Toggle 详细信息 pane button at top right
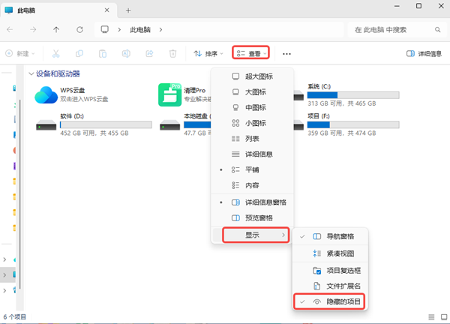The width and height of the screenshot is (450, 324). [424, 54]
